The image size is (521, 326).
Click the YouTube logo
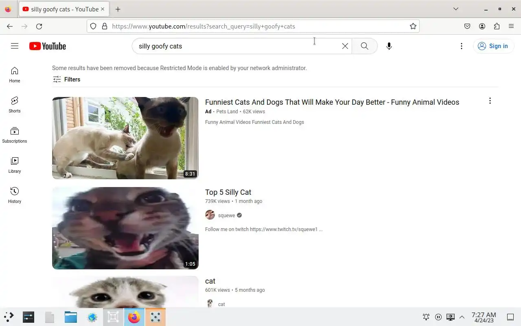click(48, 46)
